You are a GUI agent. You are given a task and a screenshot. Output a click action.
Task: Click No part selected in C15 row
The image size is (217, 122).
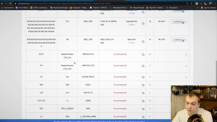click(x=120, y=93)
